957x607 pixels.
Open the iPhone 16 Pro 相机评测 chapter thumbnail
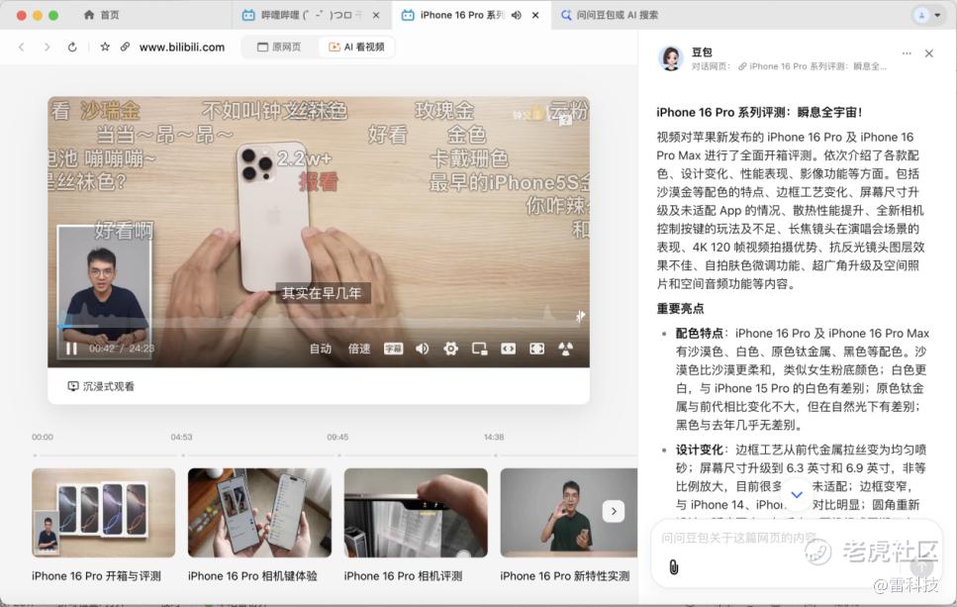[x=416, y=512]
